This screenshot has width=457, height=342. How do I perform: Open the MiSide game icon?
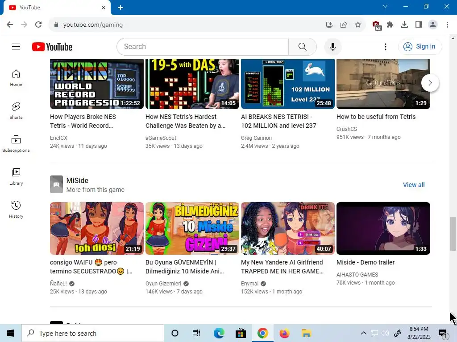coord(56,184)
